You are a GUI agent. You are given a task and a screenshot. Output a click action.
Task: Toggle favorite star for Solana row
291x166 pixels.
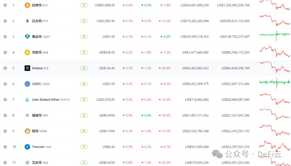5,68
